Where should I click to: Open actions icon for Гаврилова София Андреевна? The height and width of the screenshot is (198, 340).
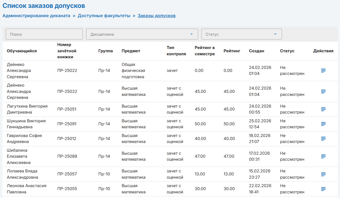[323, 139]
